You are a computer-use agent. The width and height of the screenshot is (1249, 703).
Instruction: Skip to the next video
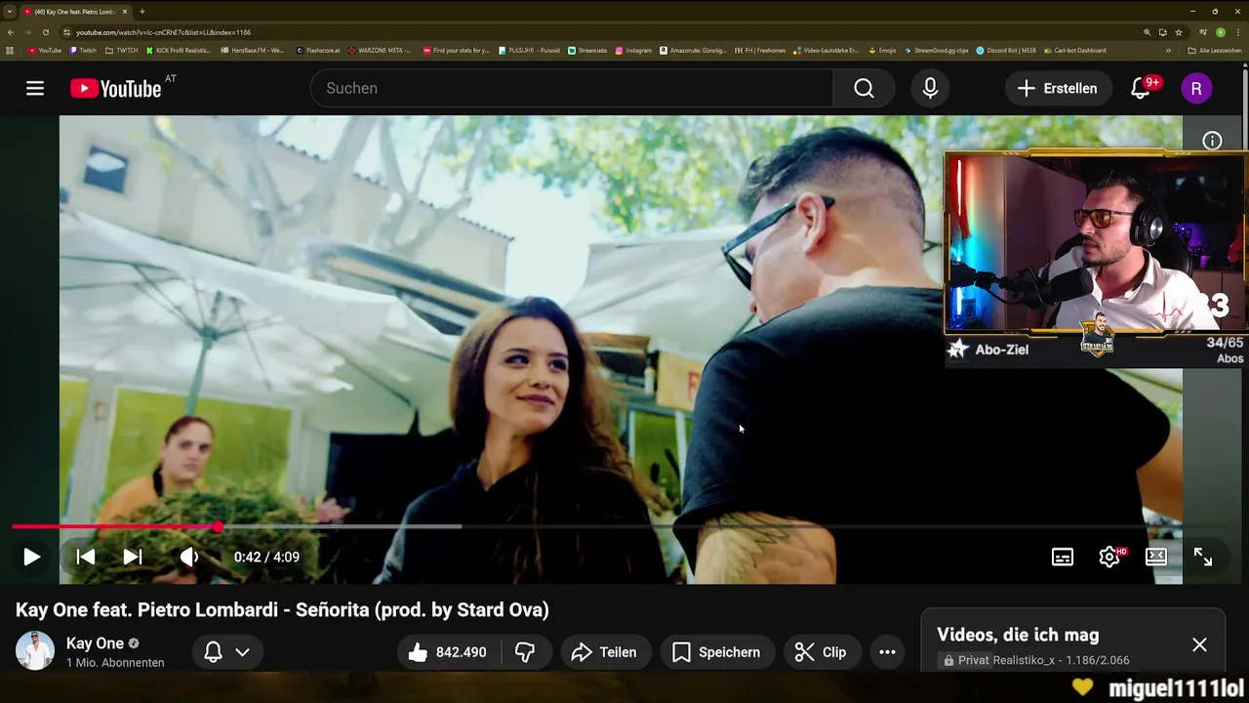[x=133, y=557]
